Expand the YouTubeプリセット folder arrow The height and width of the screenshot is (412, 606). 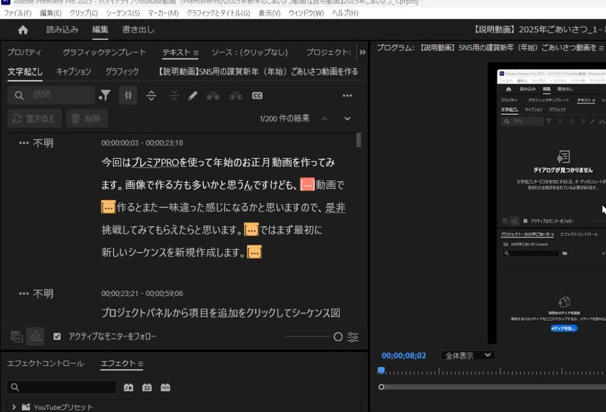(x=14, y=407)
